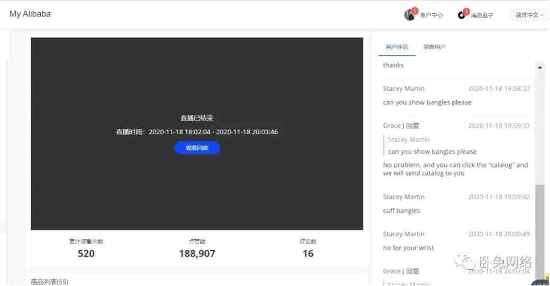Select the 'No problem, and you can click' reply
The height and width of the screenshot is (286, 550).
click(455, 169)
